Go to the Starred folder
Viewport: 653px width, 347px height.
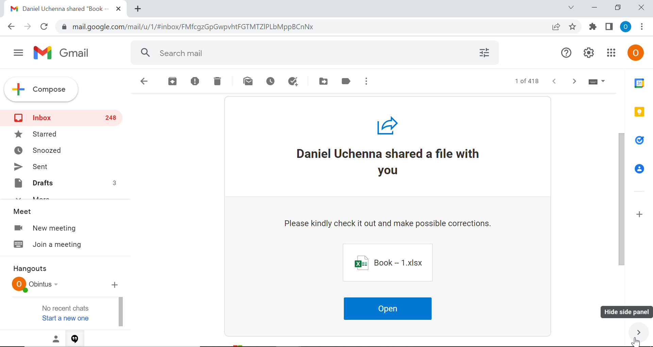click(44, 134)
